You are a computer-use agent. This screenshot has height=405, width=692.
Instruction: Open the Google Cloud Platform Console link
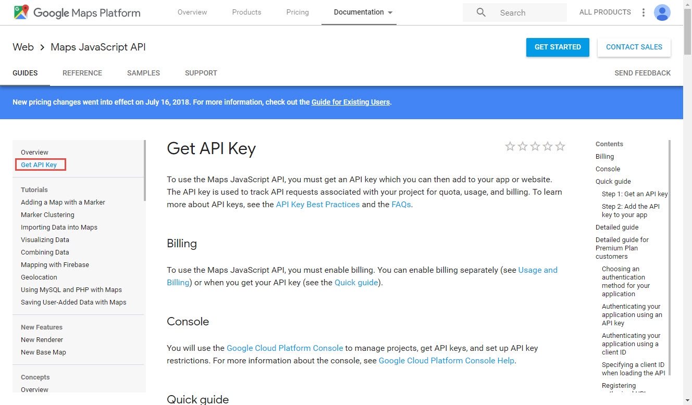[285, 348]
